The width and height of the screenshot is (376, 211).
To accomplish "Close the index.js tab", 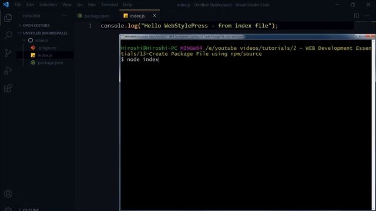I will [154, 16].
